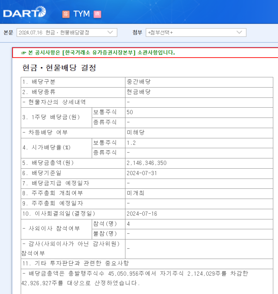Click the TYM company name

pyautogui.click(x=81, y=14)
